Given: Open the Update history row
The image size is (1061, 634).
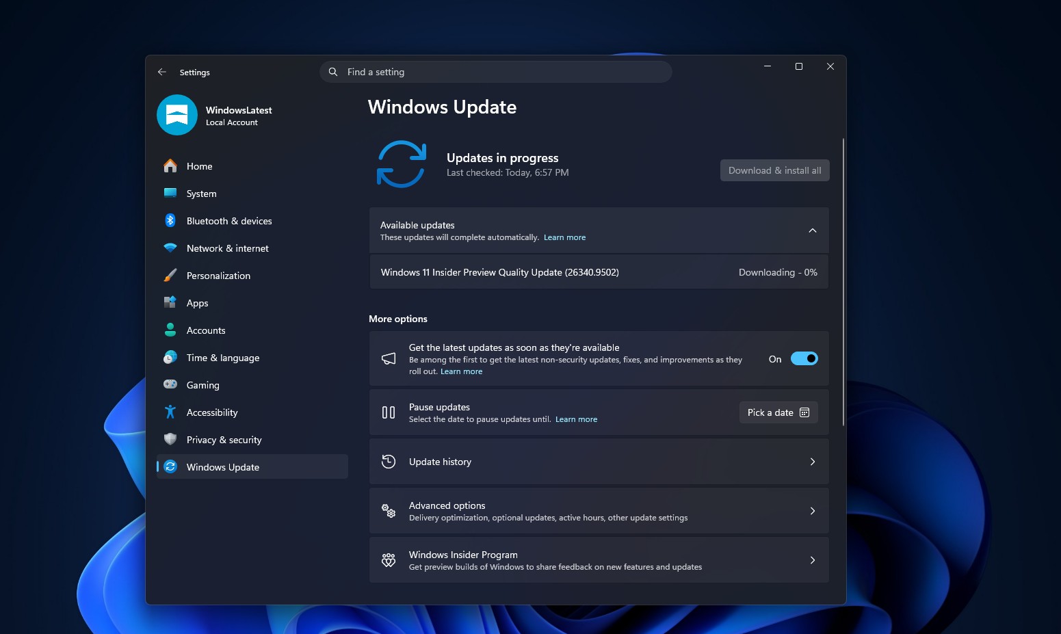Looking at the screenshot, I should point(599,462).
